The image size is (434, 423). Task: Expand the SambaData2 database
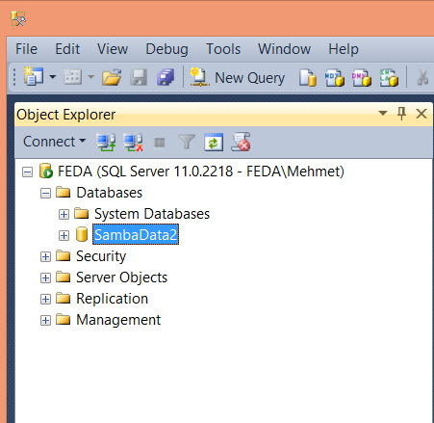pos(64,235)
